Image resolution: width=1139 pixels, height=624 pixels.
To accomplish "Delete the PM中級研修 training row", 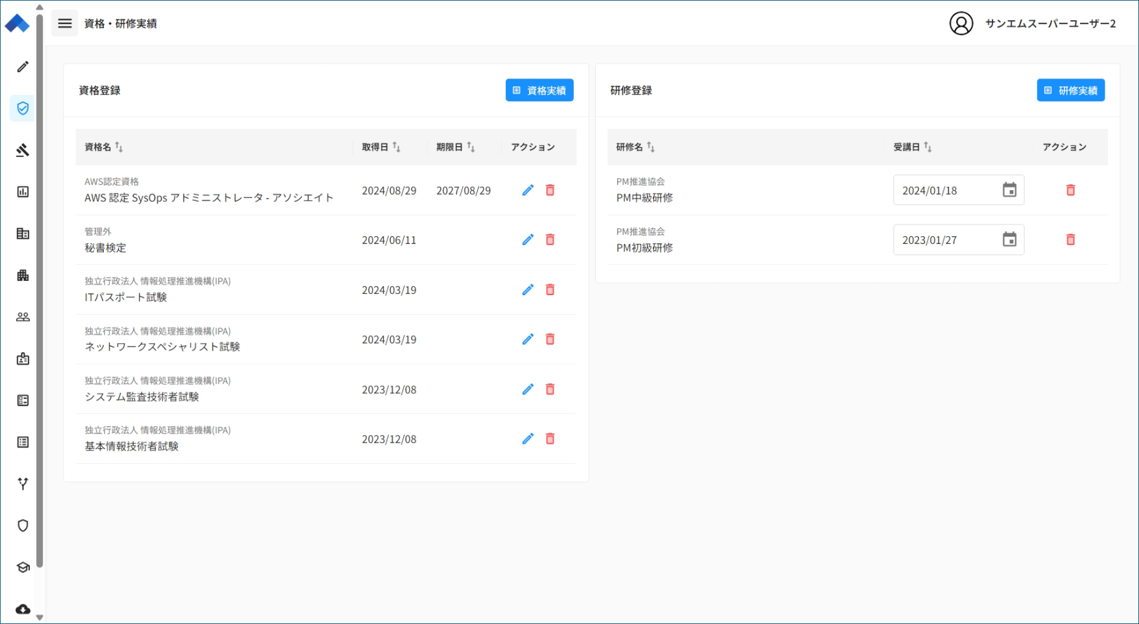I will [x=1071, y=190].
